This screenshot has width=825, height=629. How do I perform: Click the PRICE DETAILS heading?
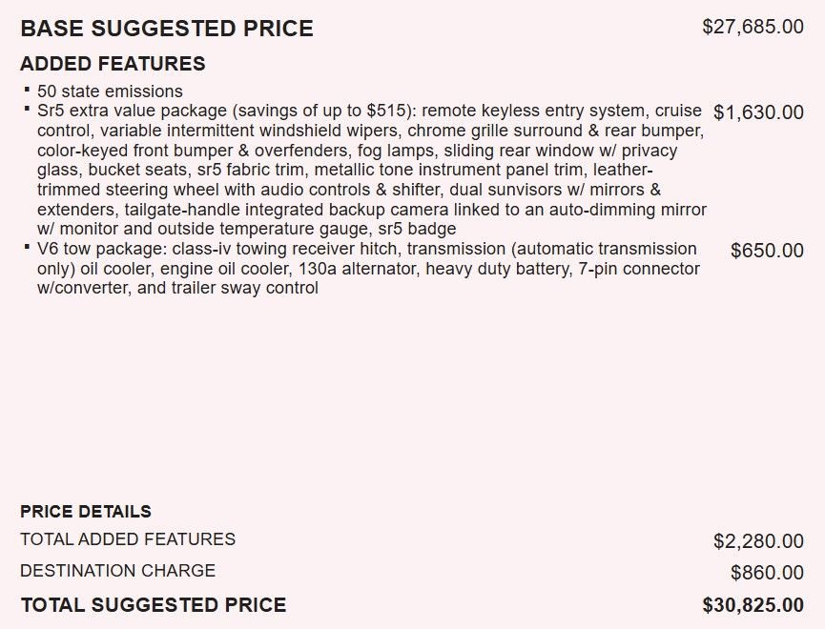[x=86, y=511]
